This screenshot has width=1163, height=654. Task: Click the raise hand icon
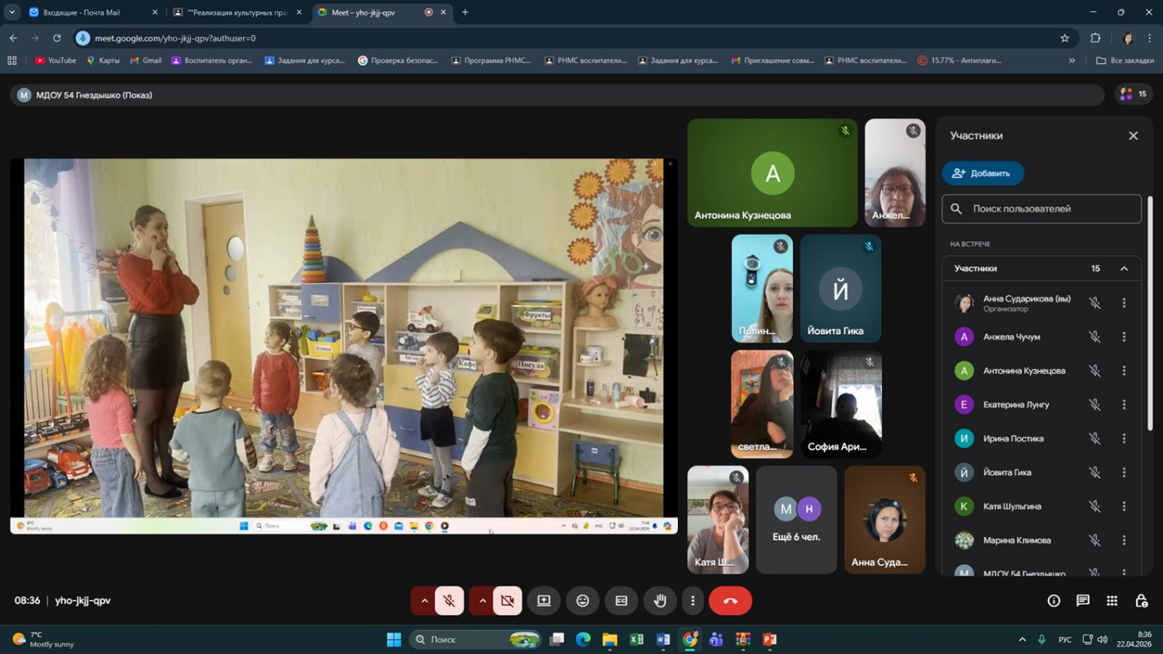coord(660,601)
